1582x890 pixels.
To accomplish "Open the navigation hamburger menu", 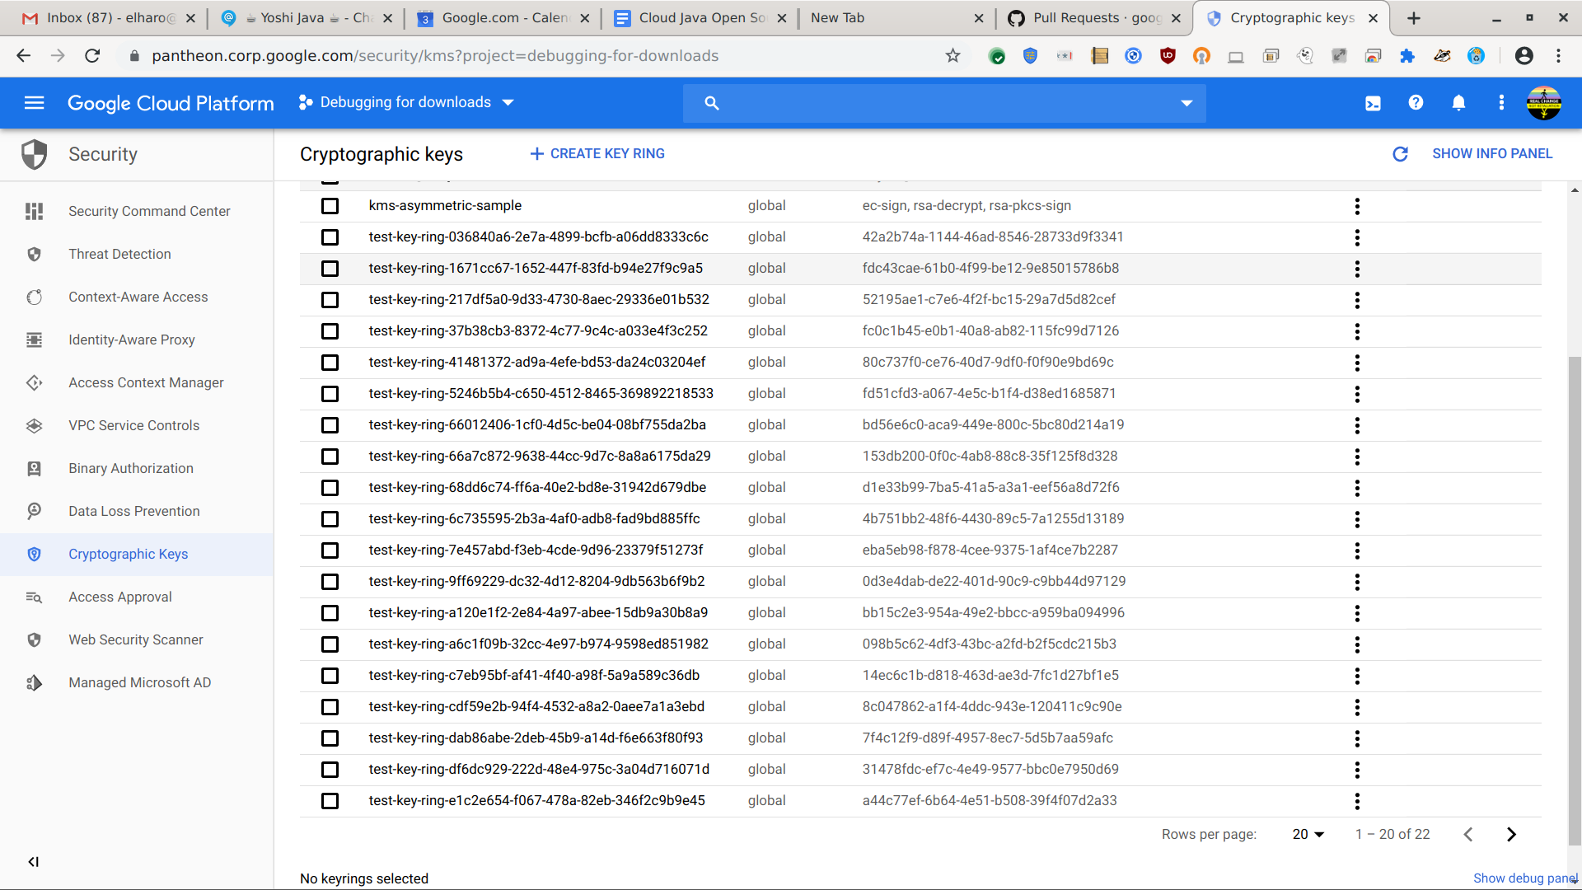I will coord(34,102).
